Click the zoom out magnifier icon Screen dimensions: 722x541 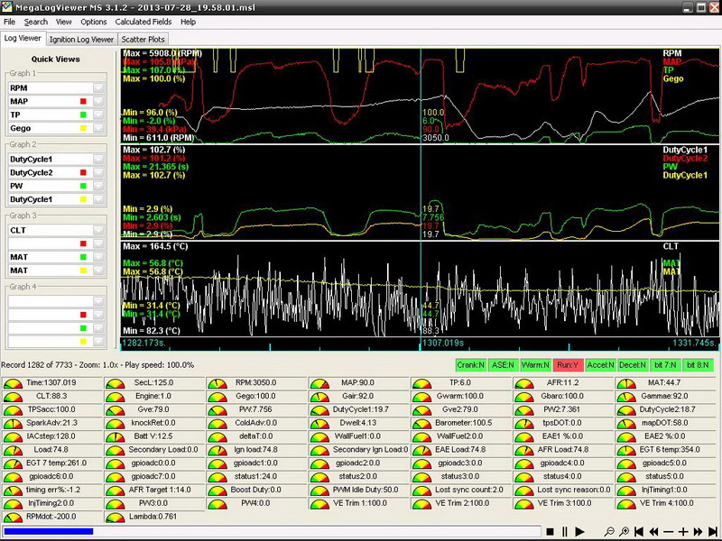[x=611, y=532]
